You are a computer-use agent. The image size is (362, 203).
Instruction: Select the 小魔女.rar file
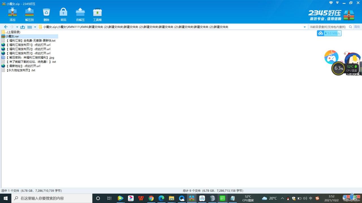point(12,36)
